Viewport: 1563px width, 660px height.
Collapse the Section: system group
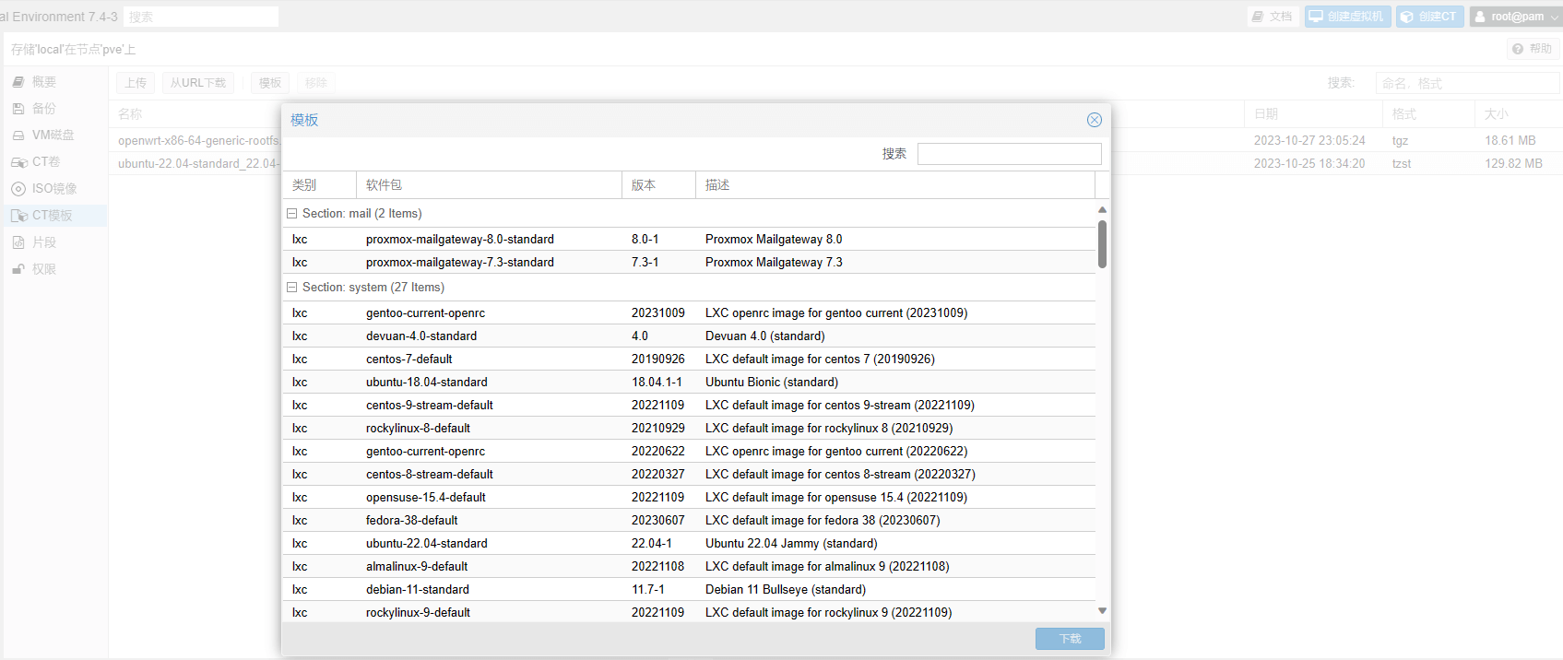pos(291,288)
